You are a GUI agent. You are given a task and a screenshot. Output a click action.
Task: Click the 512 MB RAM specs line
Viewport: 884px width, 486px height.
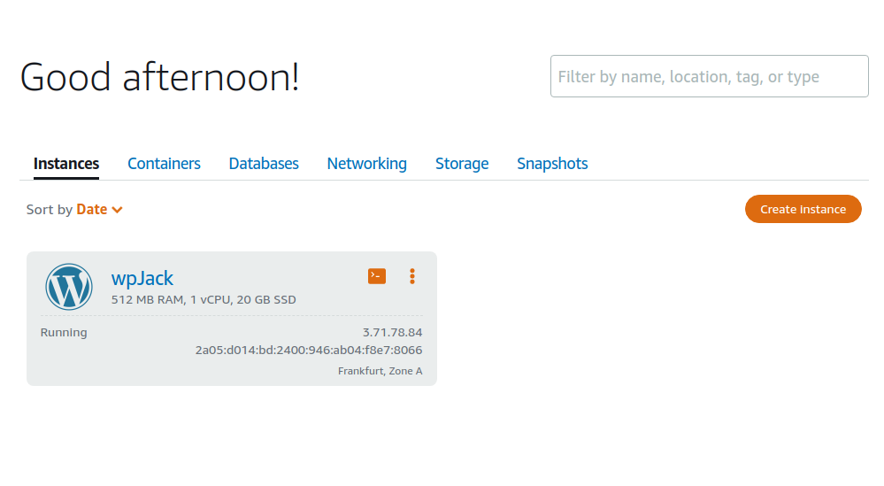(204, 299)
